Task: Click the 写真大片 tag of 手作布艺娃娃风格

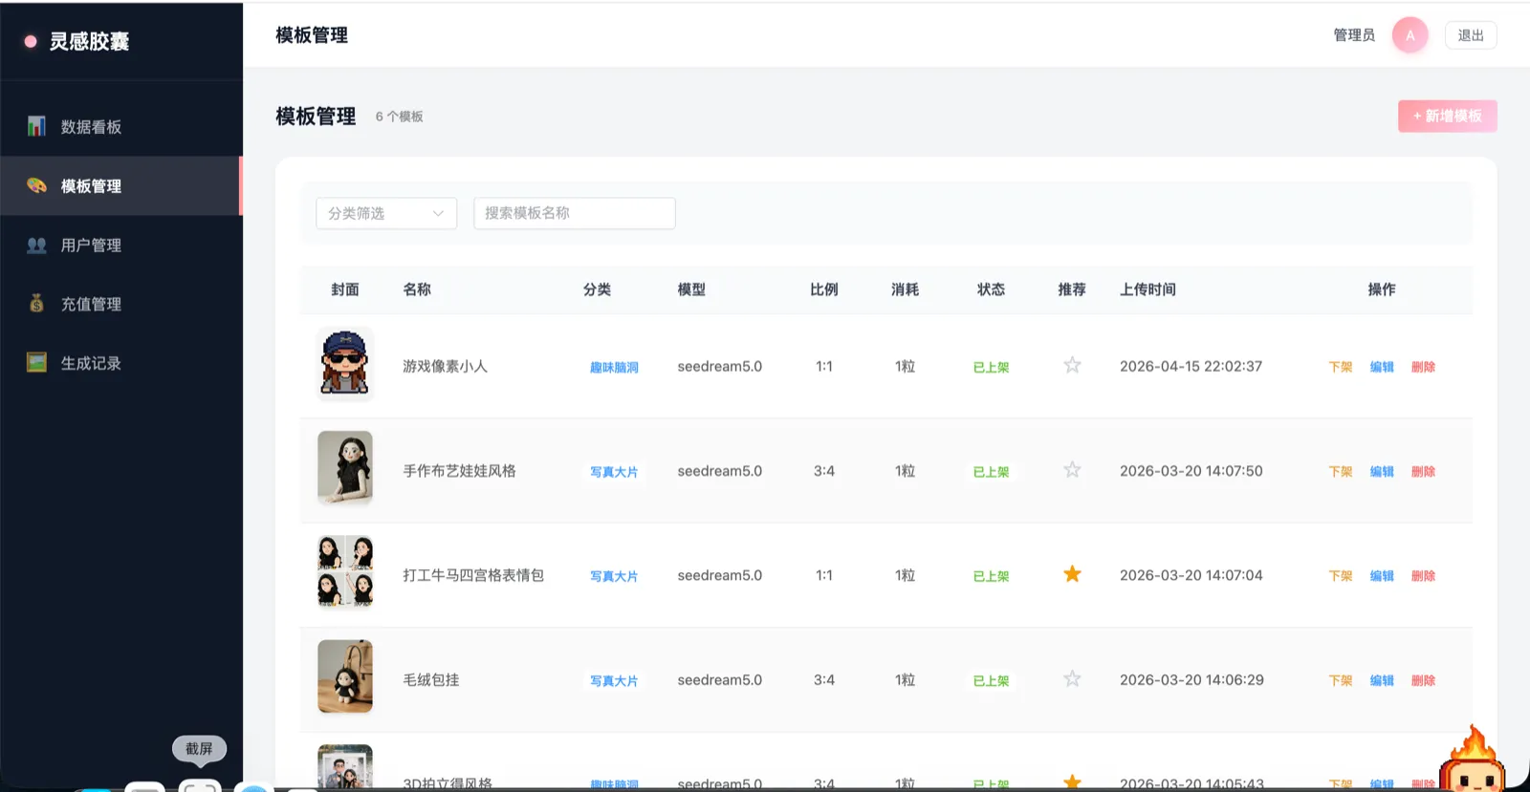Action: coord(614,472)
